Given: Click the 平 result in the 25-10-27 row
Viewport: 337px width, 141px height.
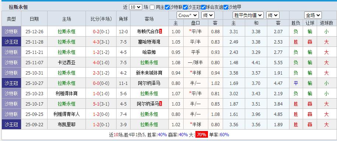Looking at the screenshot, I should [x=296, y=83].
